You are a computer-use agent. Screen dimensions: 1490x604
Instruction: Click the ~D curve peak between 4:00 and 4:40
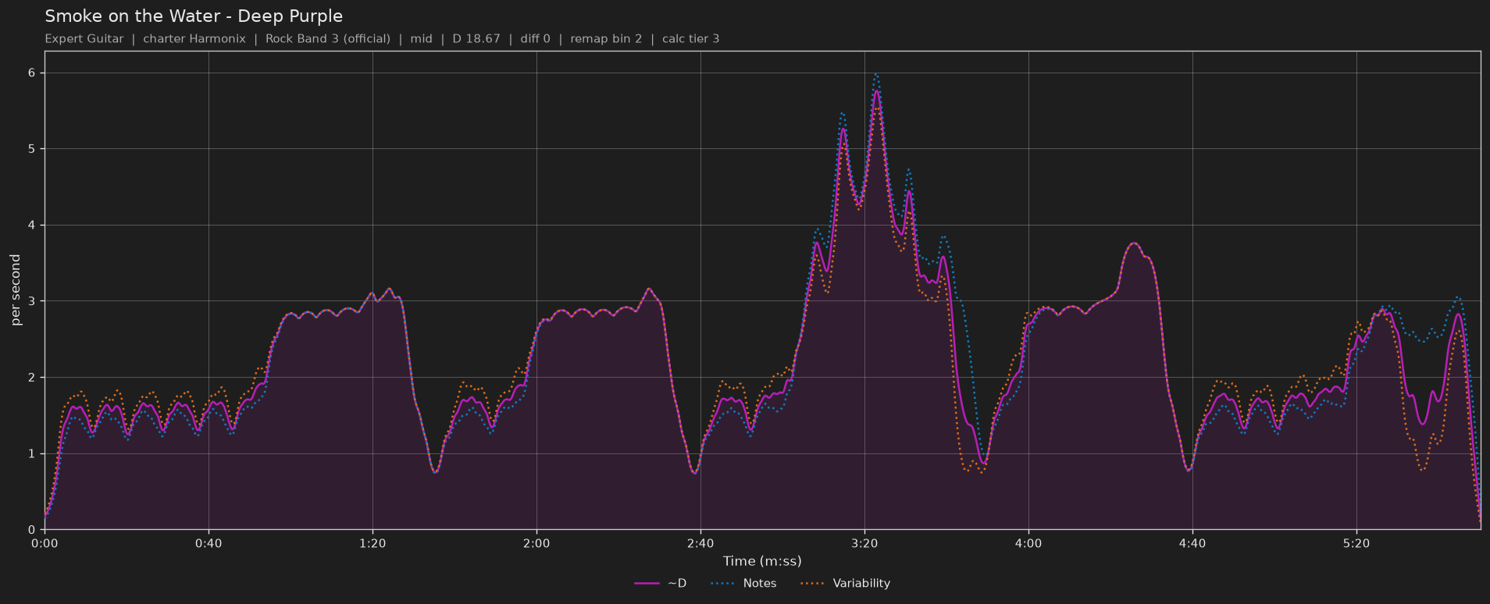pos(1134,243)
